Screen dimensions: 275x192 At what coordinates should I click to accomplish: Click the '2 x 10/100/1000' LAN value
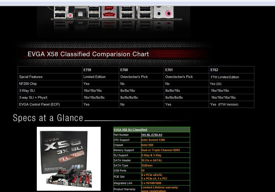coord(151,183)
